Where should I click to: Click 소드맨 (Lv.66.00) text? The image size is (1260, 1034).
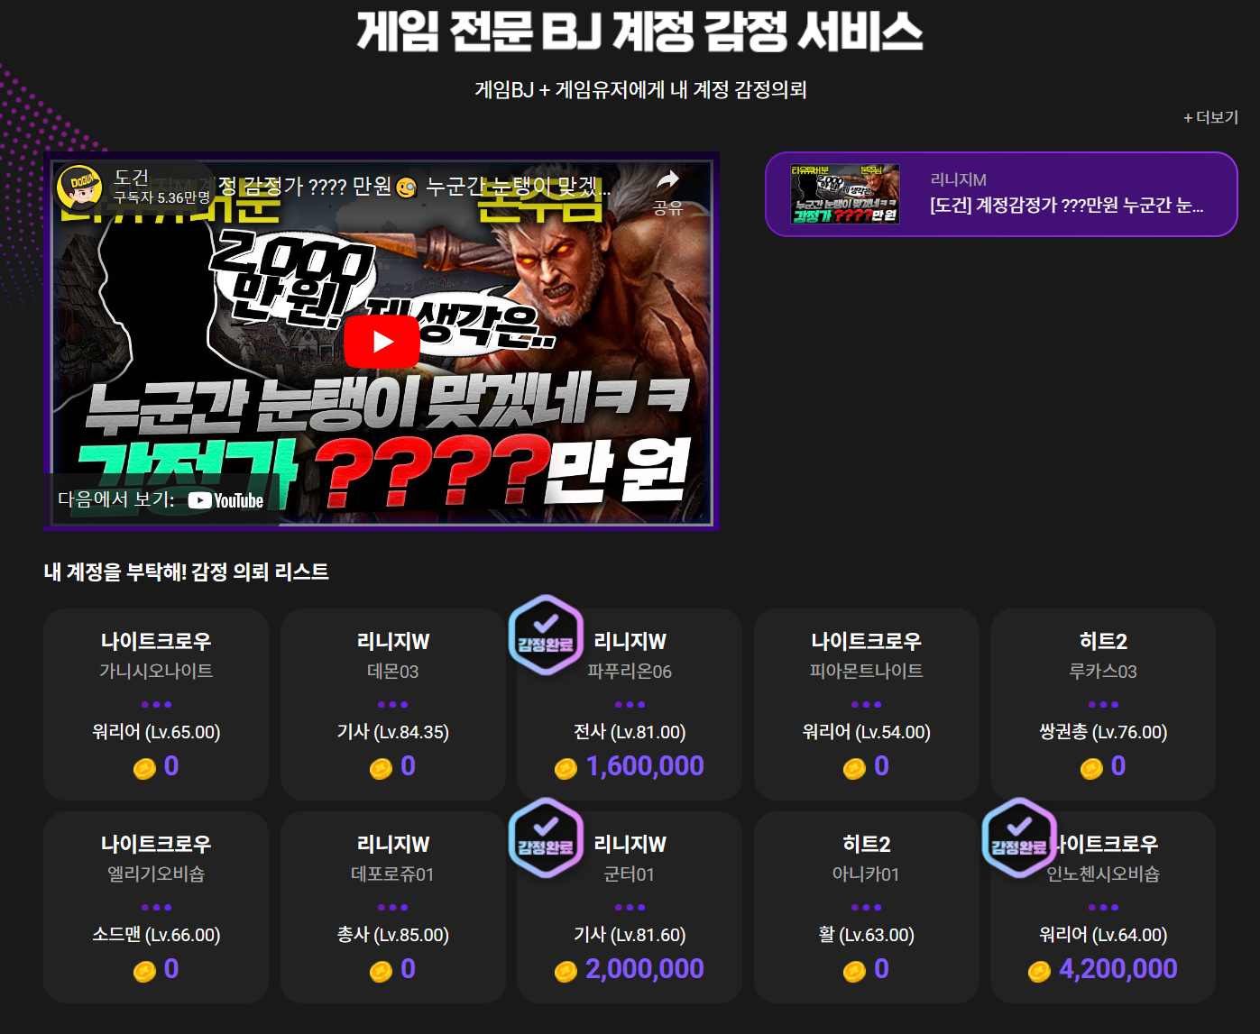tap(156, 935)
